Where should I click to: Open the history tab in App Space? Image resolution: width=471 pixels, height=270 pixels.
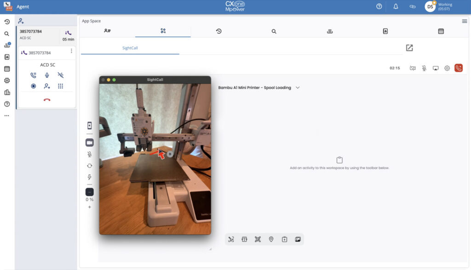[x=218, y=31]
